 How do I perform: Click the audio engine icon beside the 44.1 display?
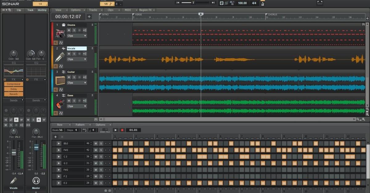point(222,3)
